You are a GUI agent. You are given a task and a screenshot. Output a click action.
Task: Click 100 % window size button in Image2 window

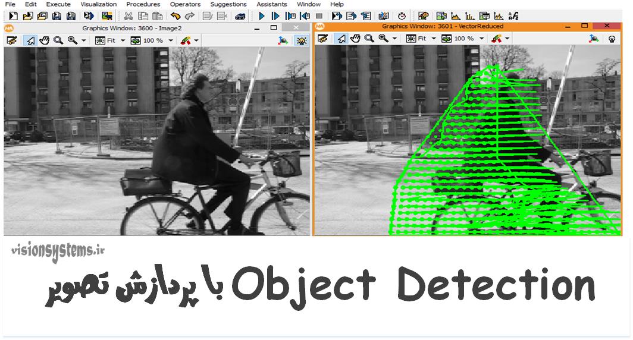147,40
